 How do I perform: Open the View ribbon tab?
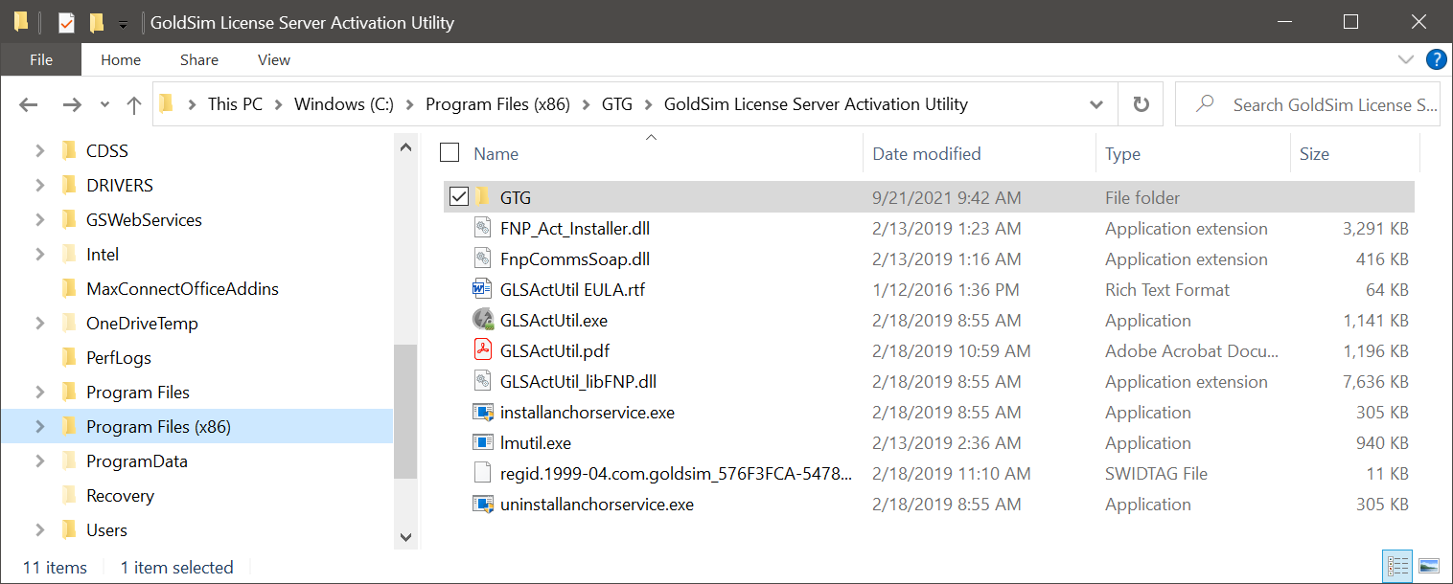274,59
